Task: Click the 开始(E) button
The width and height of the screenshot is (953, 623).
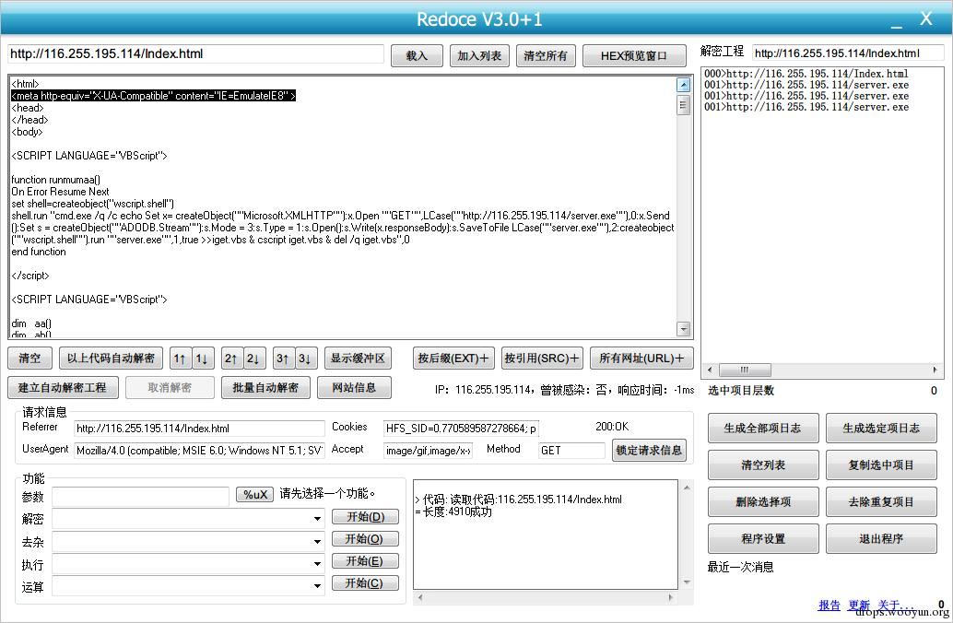Action: [365, 561]
